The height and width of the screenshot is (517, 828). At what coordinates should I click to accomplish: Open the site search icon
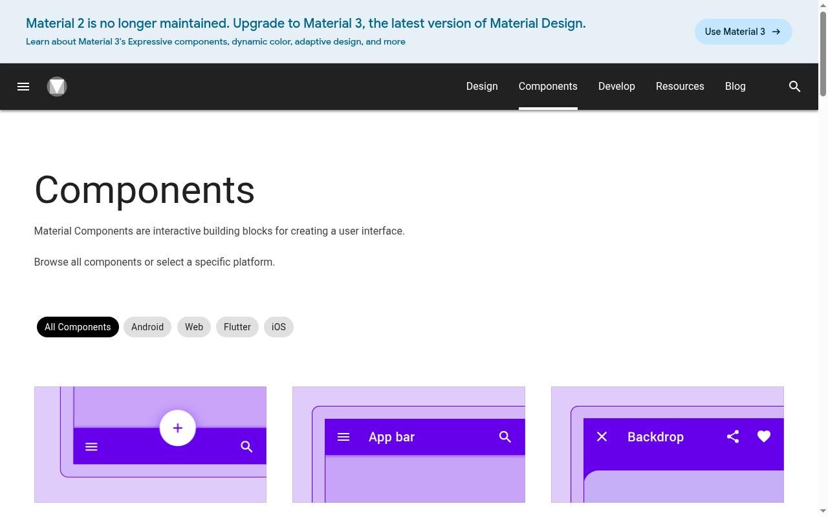[x=795, y=87]
